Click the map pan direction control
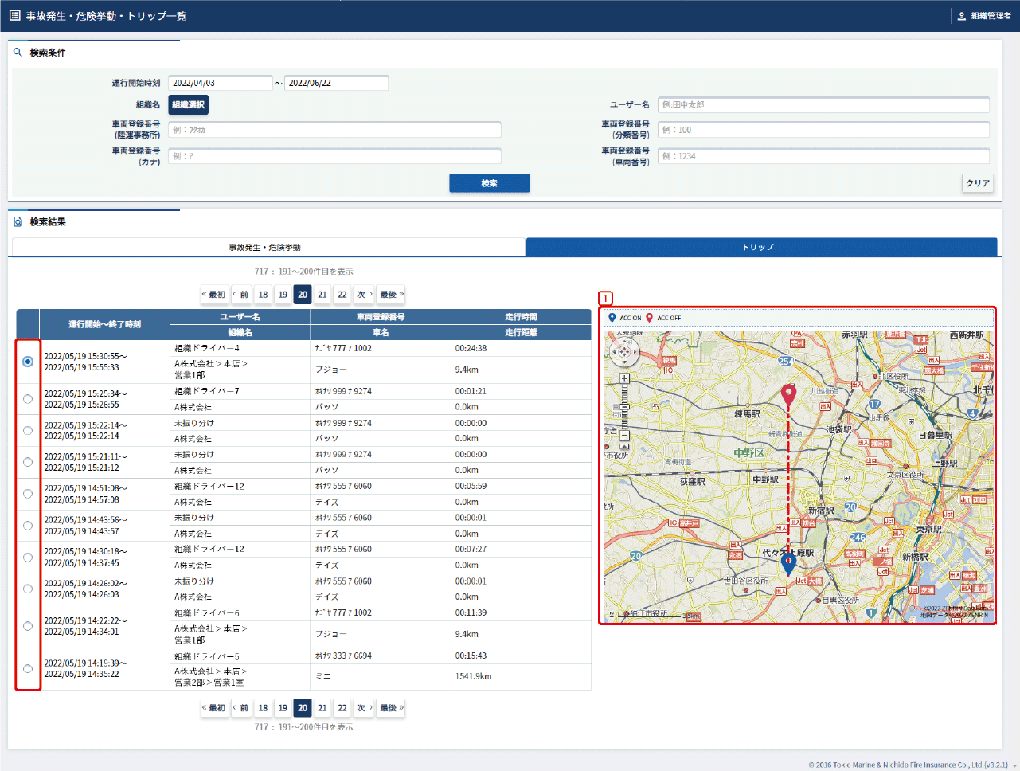 pyautogui.click(x=624, y=351)
